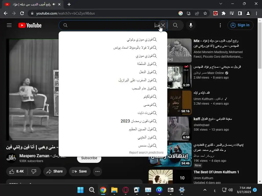Select suggestion فوق النخل
Image resolution: width=262 pixels, height=196 pixels.
113,72
